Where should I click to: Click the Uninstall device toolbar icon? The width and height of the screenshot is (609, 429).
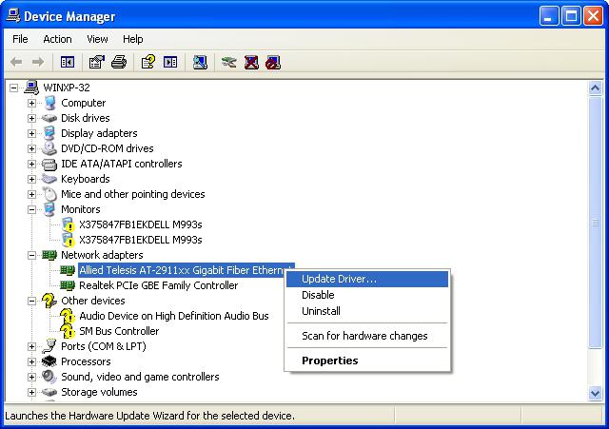coord(251,62)
